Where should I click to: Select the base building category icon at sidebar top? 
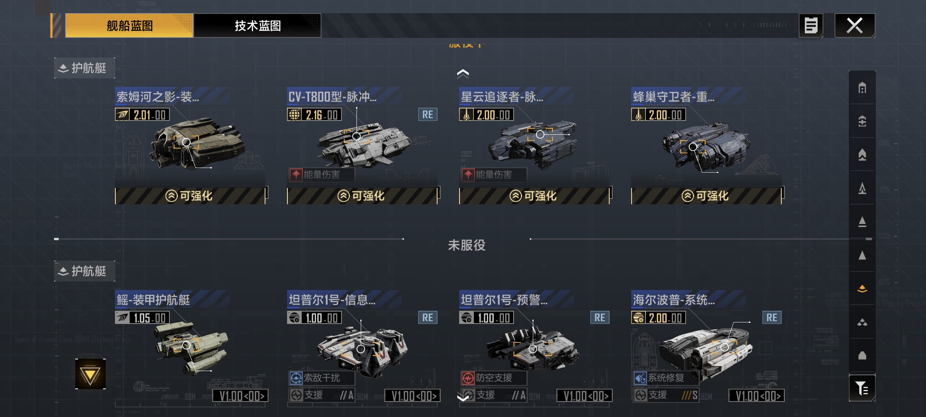pos(862,88)
